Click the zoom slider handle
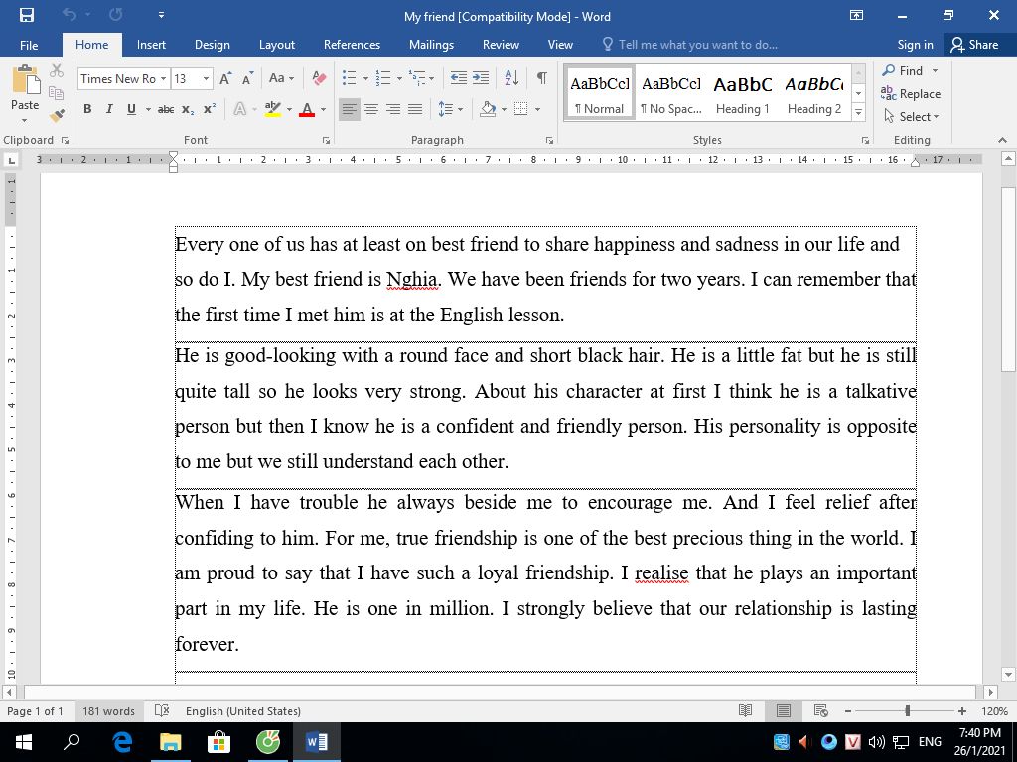The height and width of the screenshot is (762, 1017). point(908,711)
